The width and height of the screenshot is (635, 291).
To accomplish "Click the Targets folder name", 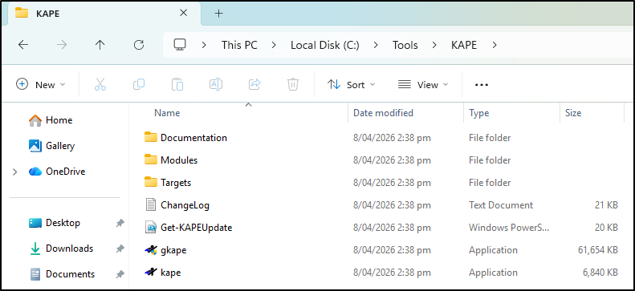I will point(176,183).
